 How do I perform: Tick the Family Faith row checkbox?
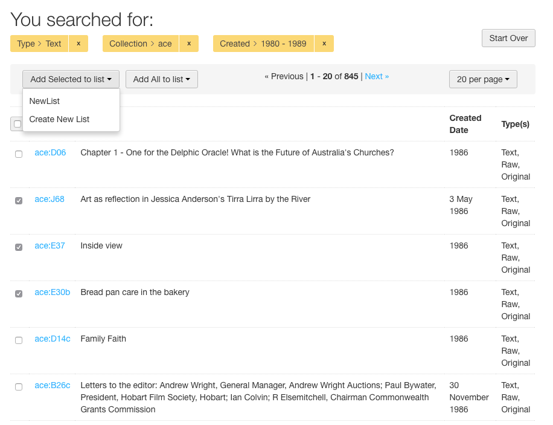19,340
